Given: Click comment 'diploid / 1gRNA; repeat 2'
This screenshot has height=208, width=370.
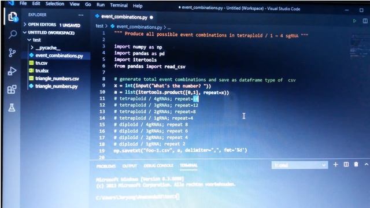Looking at the screenshot, I should tap(150, 144).
